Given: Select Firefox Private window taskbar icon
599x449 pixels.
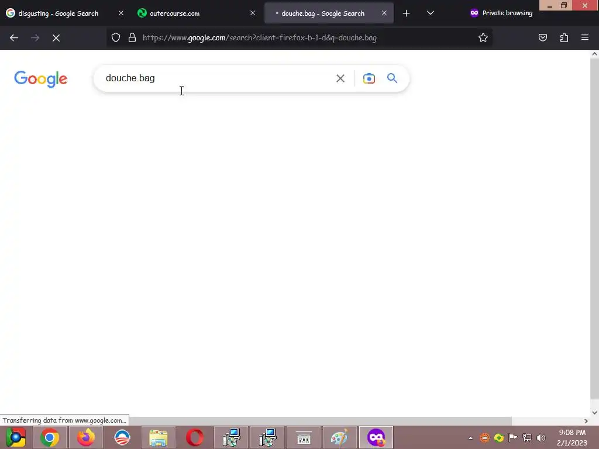Looking at the screenshot, I should pos(376,437).
